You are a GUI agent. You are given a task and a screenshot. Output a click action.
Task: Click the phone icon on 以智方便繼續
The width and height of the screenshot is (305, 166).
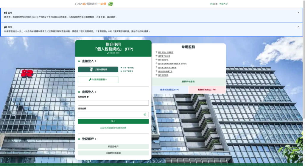click(x=91, y=69)
